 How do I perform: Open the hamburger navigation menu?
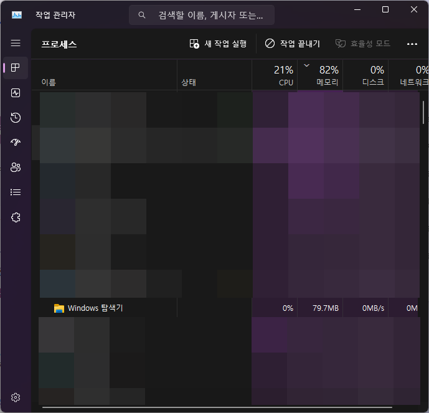coord(16,43)
